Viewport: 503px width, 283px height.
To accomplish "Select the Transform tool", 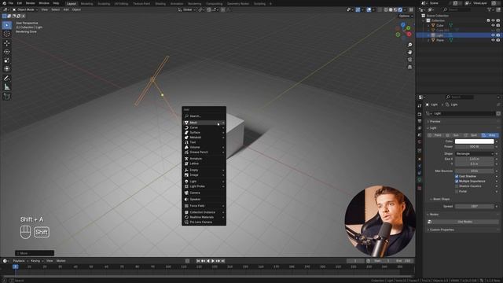I will 7,68.
